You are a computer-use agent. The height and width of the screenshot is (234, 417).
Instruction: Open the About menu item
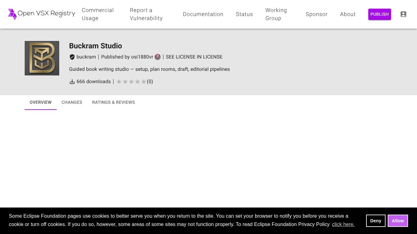(x=348, y=14)
